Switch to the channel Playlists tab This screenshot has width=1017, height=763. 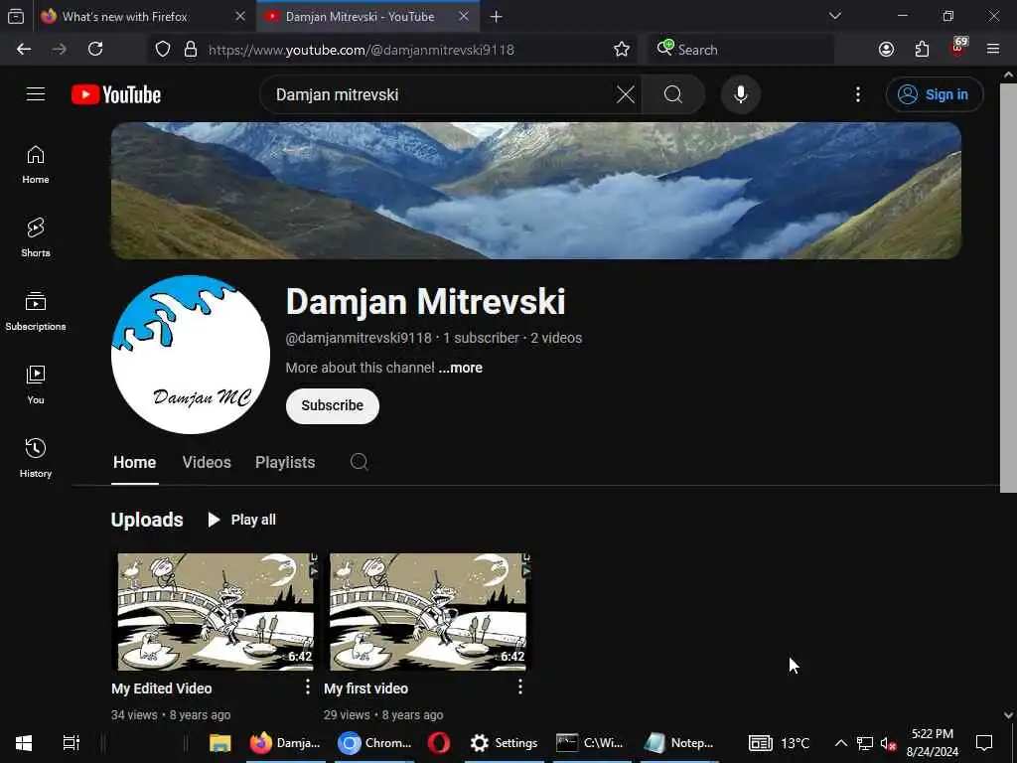pyautogui.click(x=285, y=463)
